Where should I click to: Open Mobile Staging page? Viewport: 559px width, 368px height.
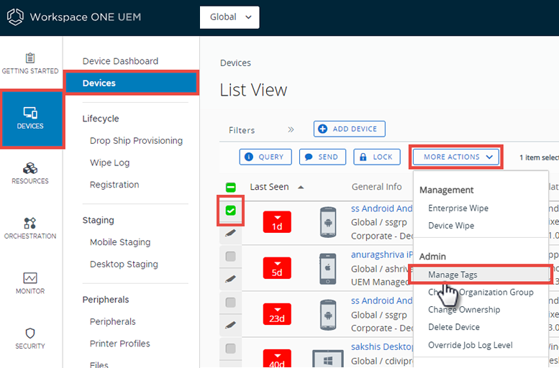pos(120,242)
